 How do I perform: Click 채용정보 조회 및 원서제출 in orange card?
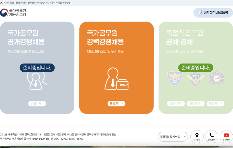(105, 51)
